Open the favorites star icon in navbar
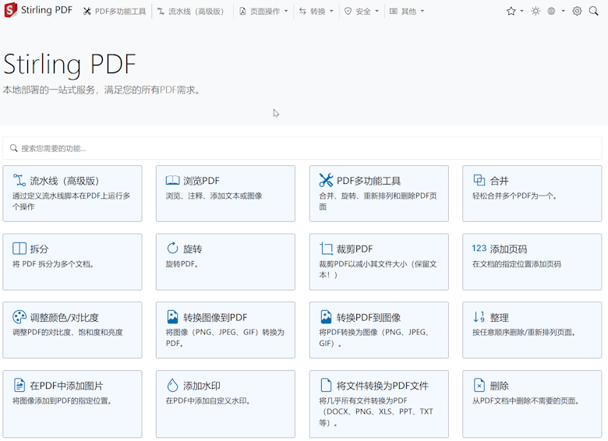 tap(511, 11)
